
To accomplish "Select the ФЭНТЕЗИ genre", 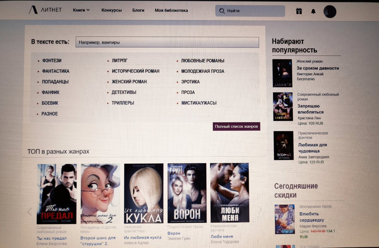I will (52, 60).
